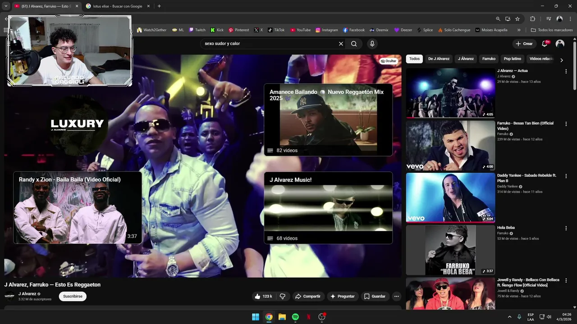Viewport: 577px width, 324px height.
Task: Select the J Álvarez filter chip
Action: [466, 59]
